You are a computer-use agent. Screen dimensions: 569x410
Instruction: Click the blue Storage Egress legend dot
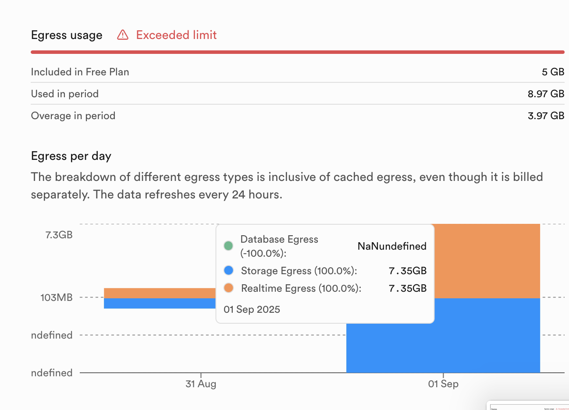coord(228,271)
